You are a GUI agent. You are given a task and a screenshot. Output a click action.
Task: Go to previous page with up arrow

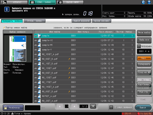(74, 106)
